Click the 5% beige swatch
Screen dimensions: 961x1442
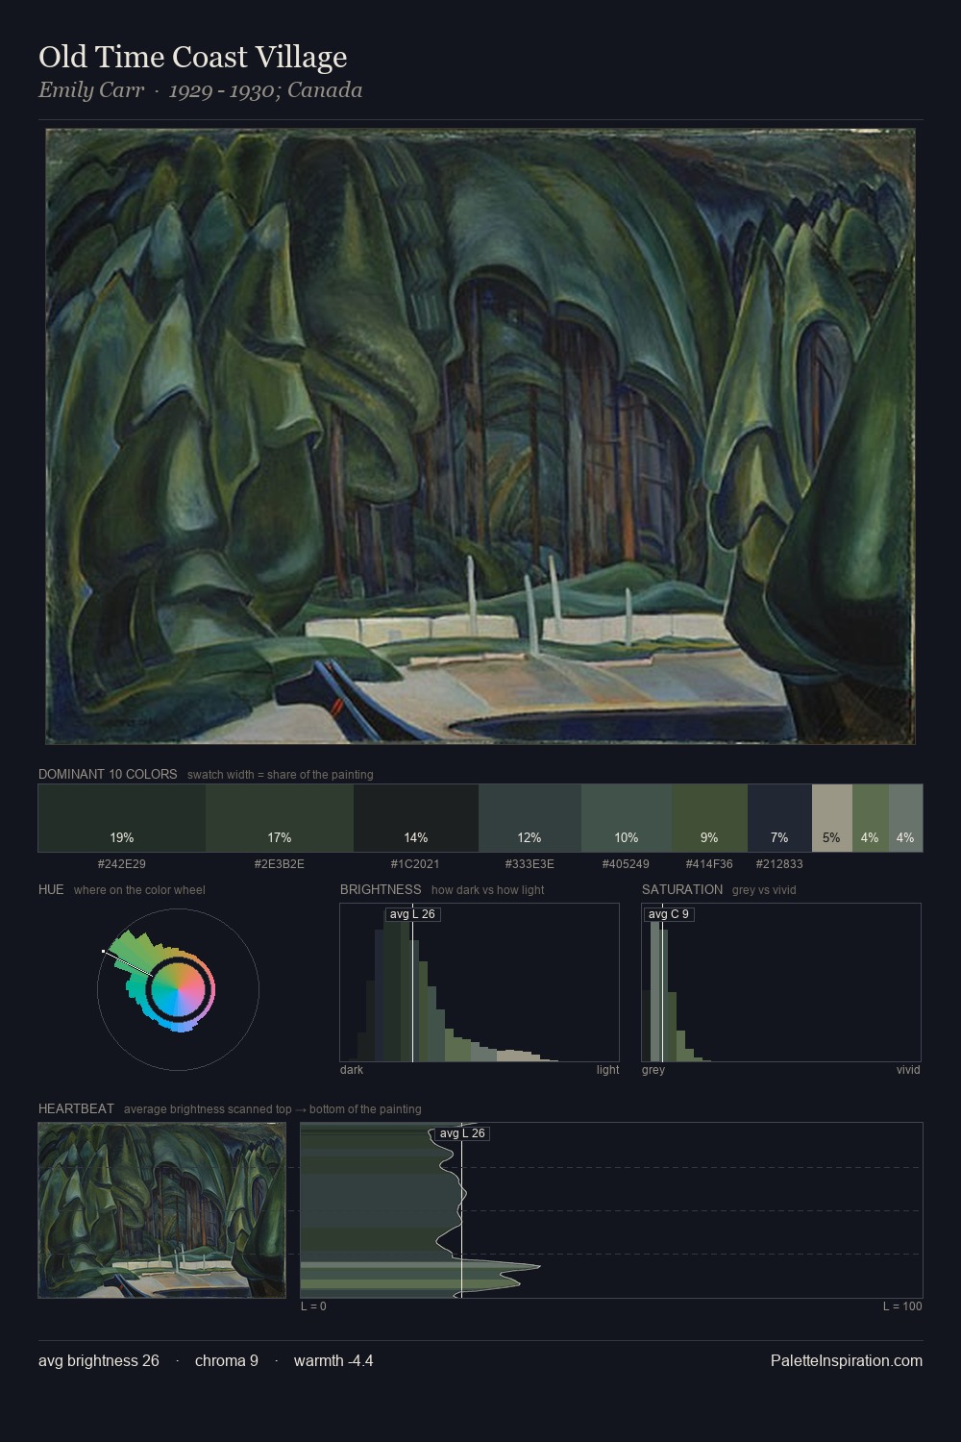[x=832, y=818]
